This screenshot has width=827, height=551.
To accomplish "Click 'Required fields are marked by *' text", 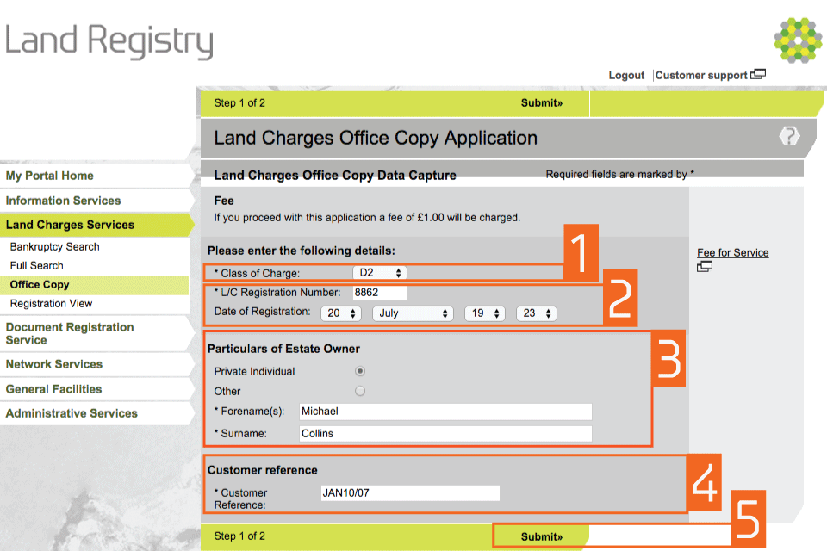I will pos(619,174).
